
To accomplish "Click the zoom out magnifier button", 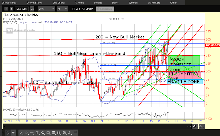I will point(201,126).
